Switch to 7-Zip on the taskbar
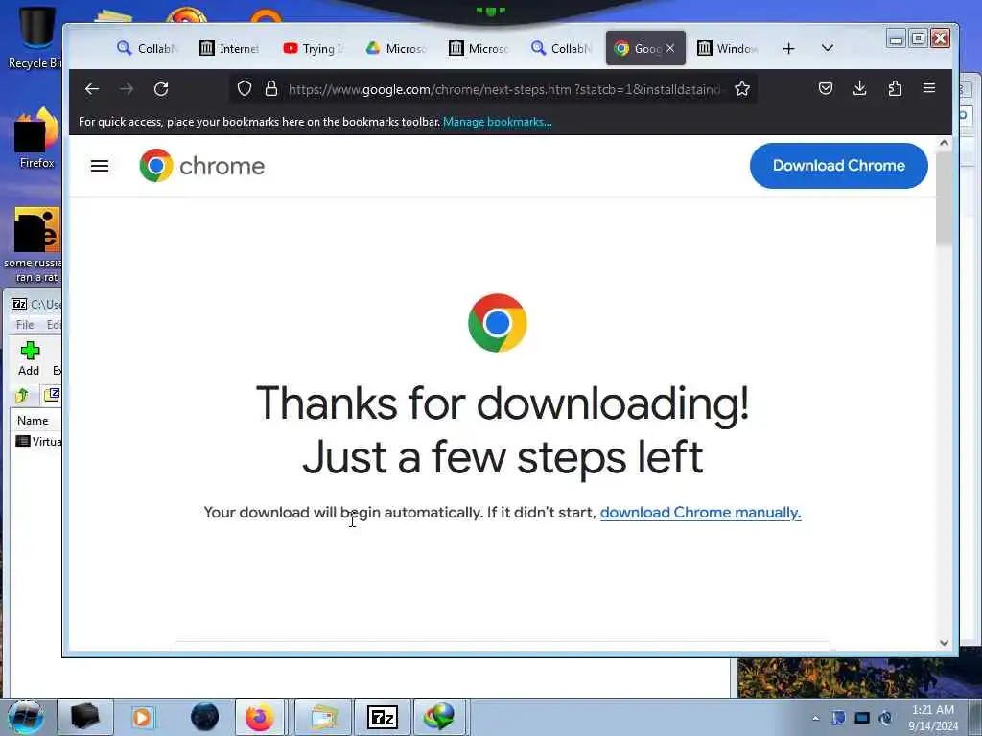This screenshot has width=982, height=736. (x=382, y=717)
